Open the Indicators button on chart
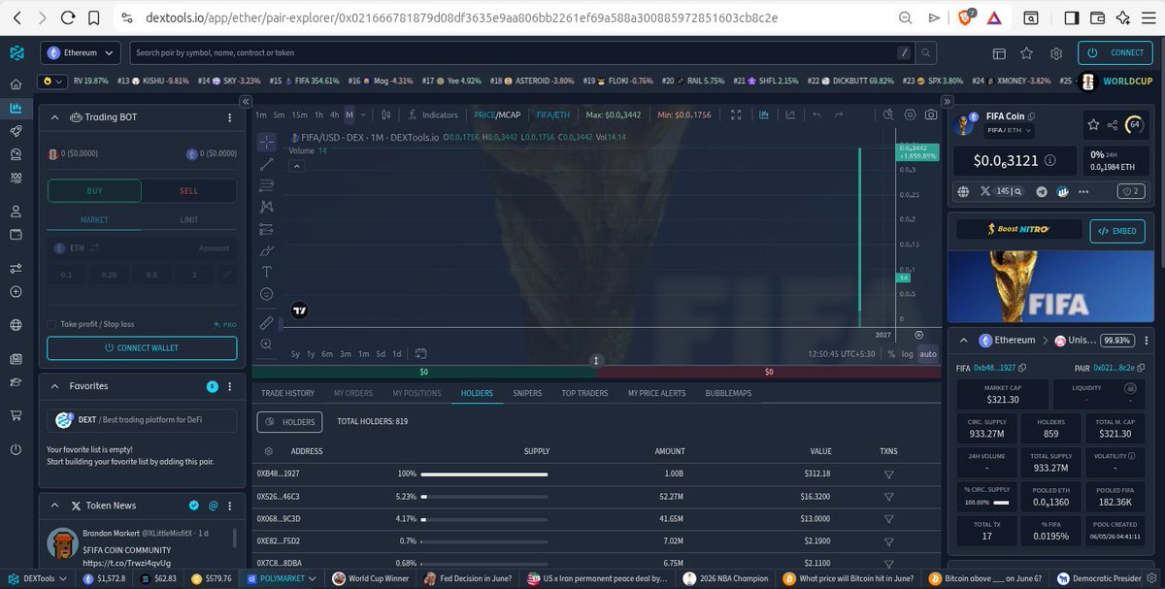This screenshot has width=1165, height=589. tap(434, 115)
